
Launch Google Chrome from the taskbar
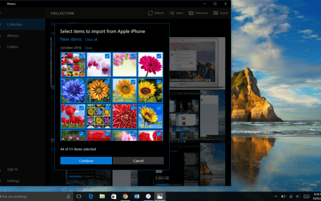(125, 196)
